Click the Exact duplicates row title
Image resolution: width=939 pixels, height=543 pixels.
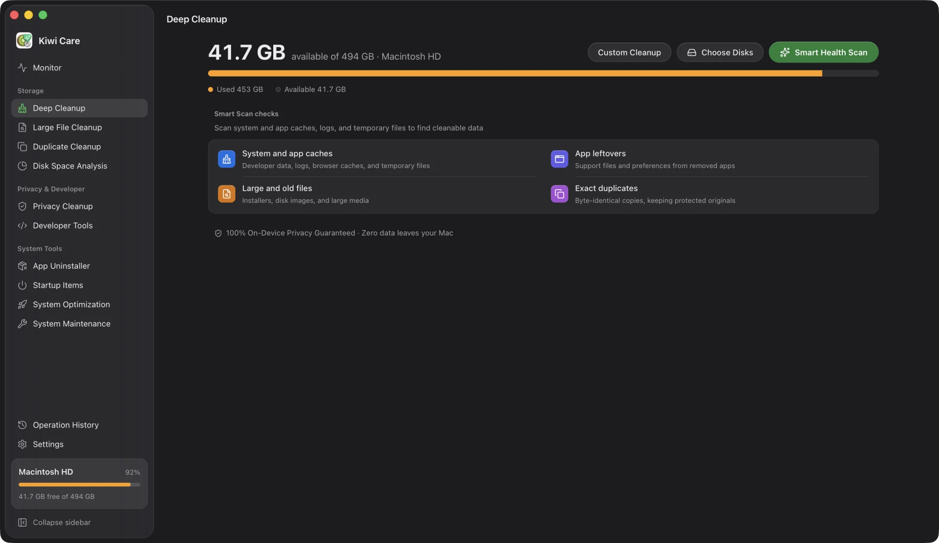point(606,188)
